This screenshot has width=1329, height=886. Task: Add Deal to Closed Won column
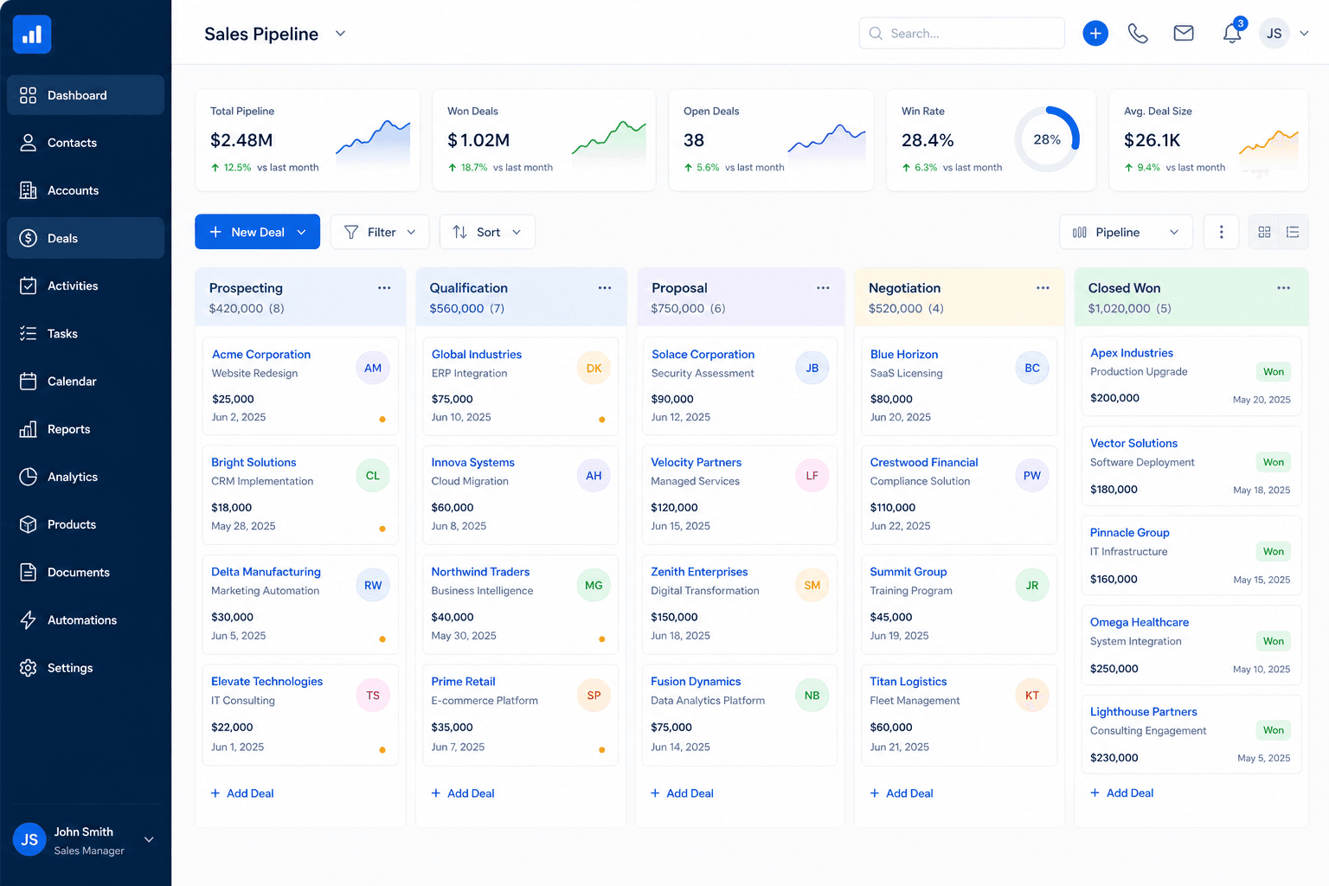[x=1122, y=793]
